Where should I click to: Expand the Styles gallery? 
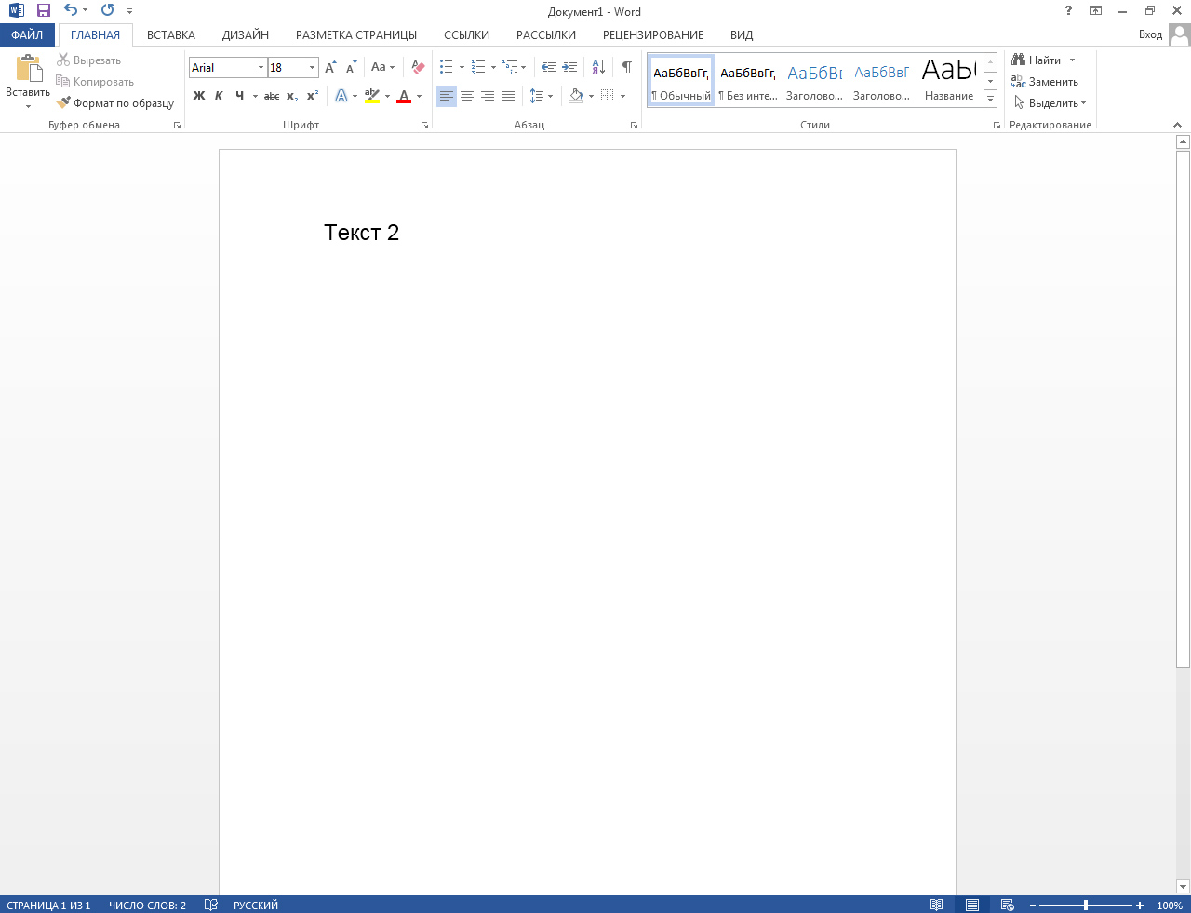point(990,99)
